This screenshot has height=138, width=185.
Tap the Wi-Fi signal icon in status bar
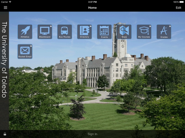[10, 2]
